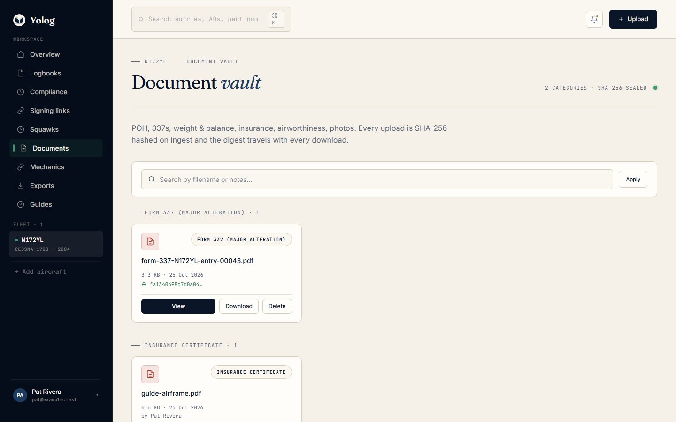Click the Upload button

(633, 19)
